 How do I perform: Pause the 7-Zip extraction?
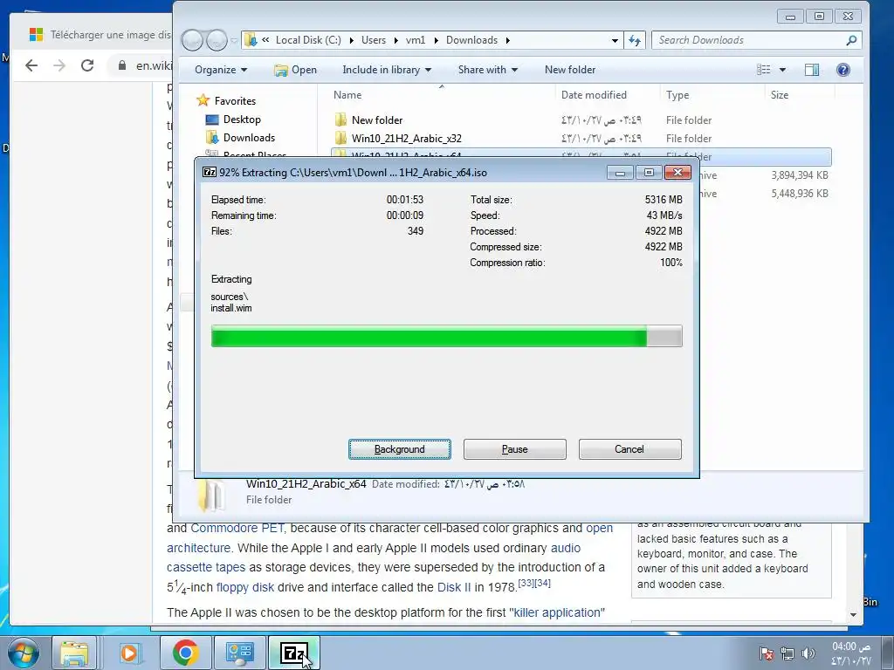514,449
